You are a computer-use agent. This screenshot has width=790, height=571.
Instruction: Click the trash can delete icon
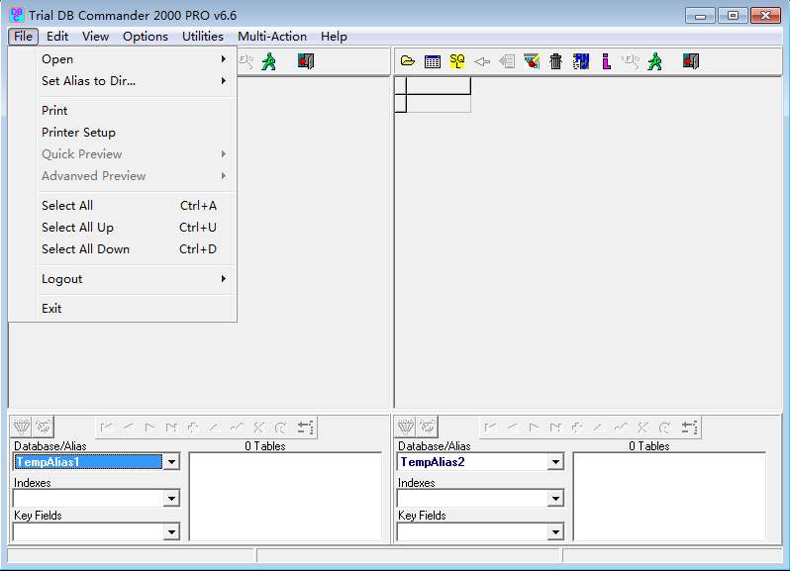pyautogui.click(x=555, y=61)
